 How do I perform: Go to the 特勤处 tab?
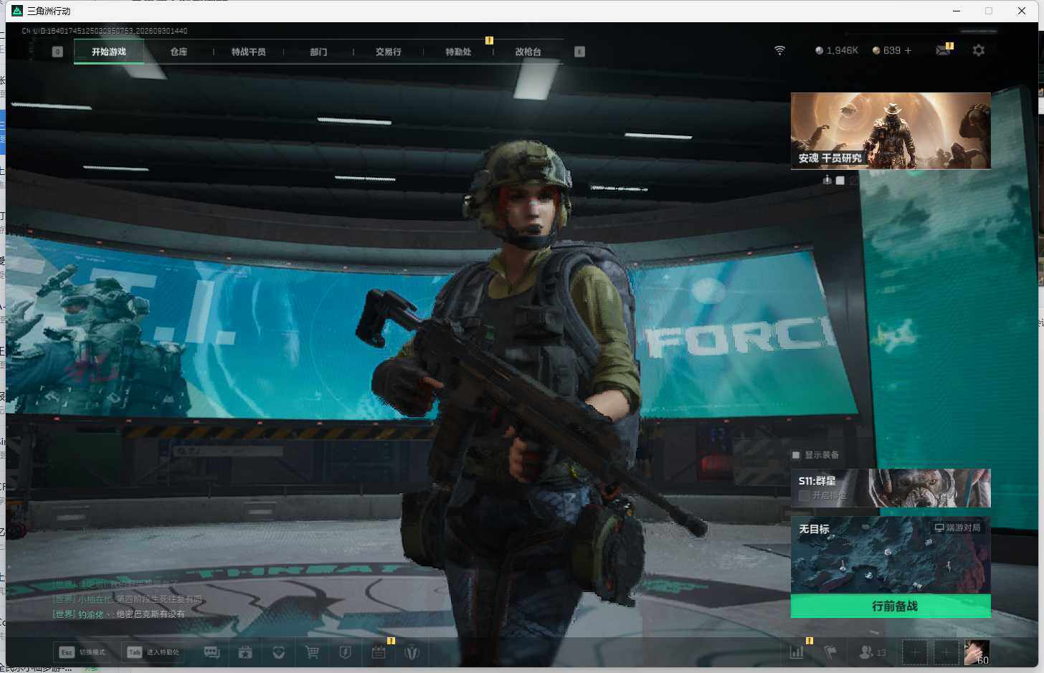pos(458,52)
